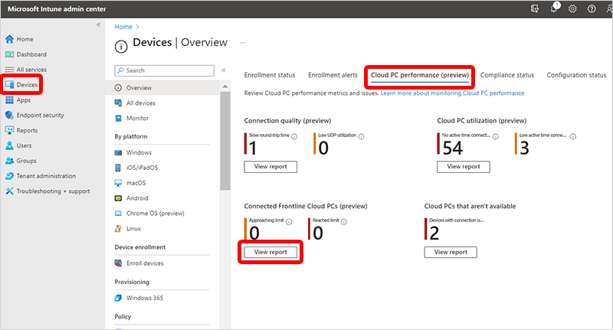Viewport: 613px width, 330px height.
Task: Show info for Approaching limit
Action: tap(289, 222)
